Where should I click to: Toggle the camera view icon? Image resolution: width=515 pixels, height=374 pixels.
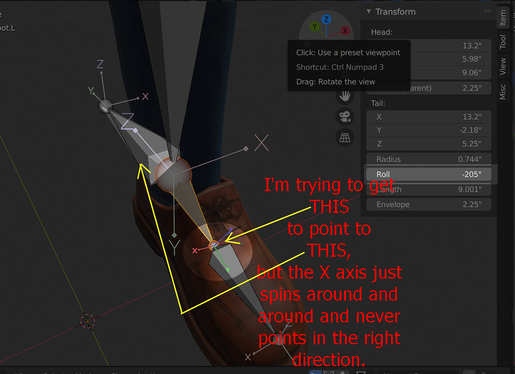coord(345,116)
